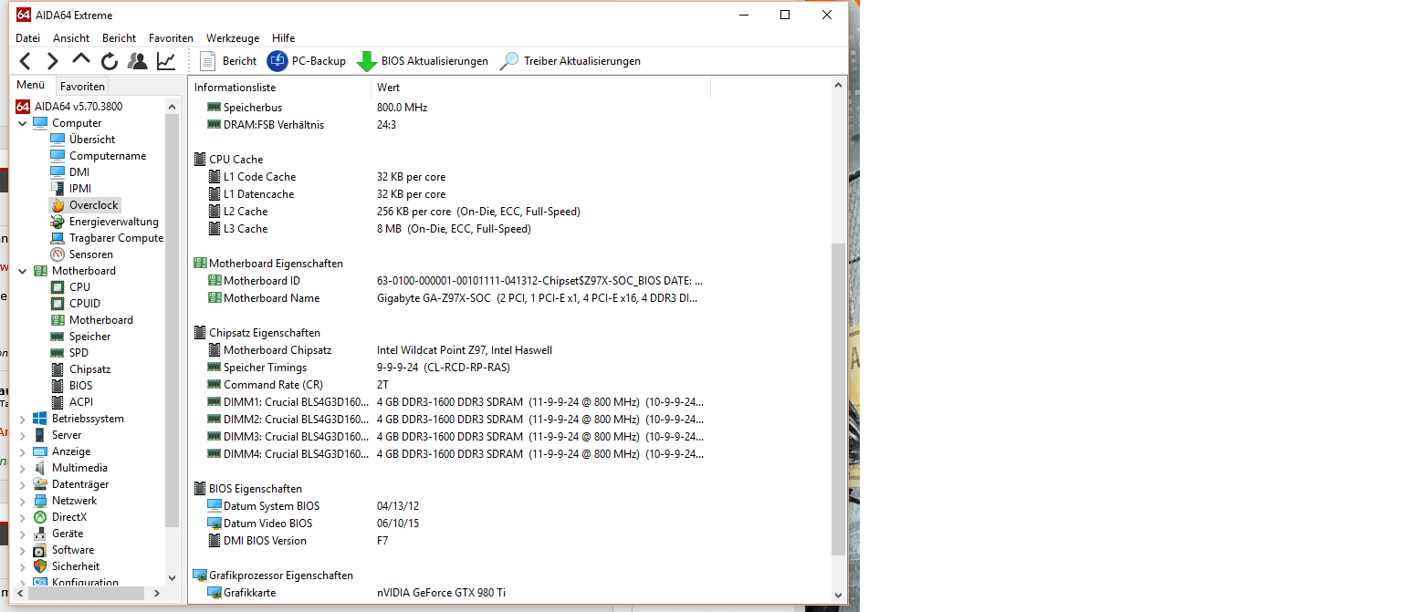Click the Speicher memory module icon

(58, 337)
